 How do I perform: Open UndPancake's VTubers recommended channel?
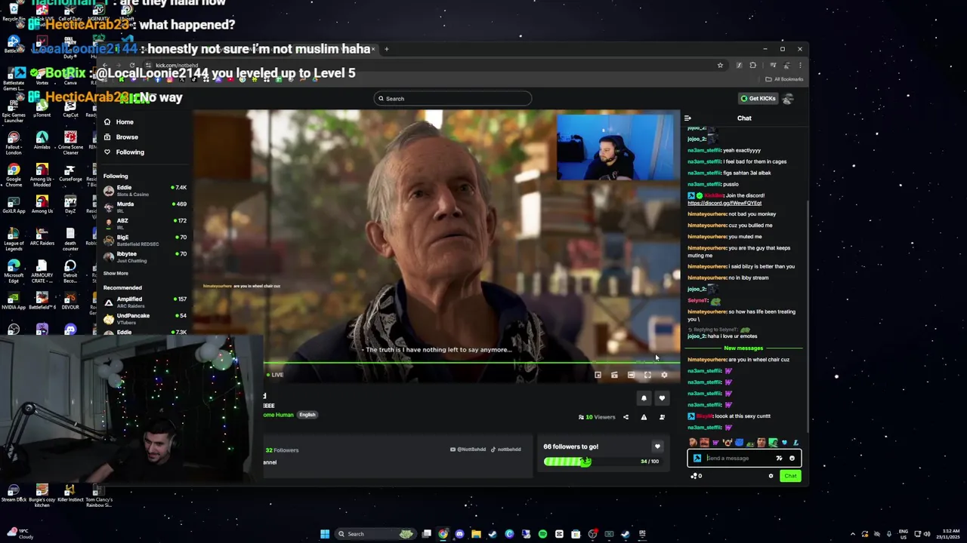(145, 318)
